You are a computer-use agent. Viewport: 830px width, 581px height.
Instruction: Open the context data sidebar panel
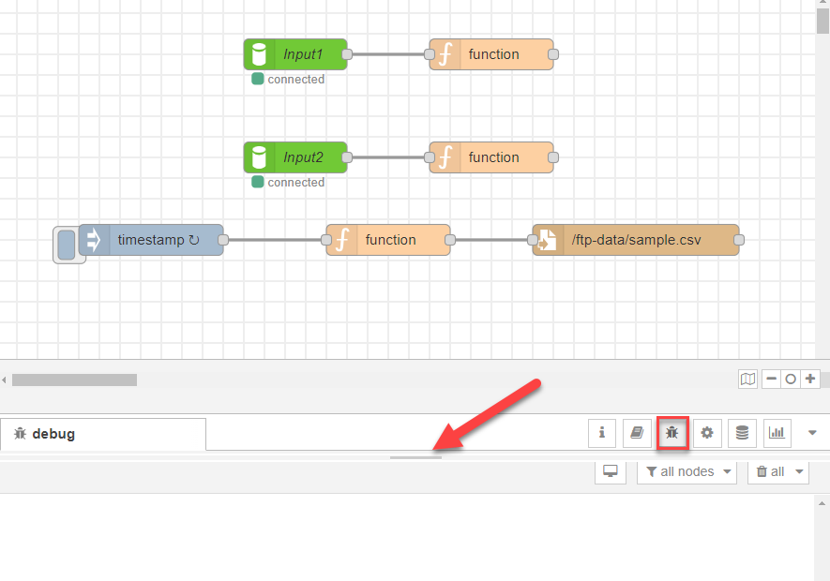742,433
